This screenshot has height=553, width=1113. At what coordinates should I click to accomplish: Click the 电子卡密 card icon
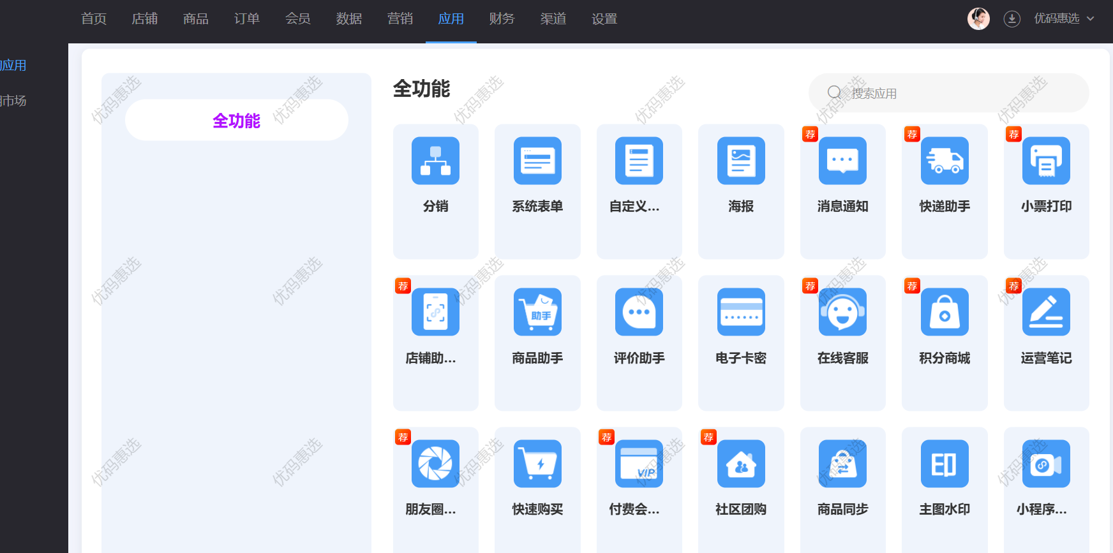[740, 312]
